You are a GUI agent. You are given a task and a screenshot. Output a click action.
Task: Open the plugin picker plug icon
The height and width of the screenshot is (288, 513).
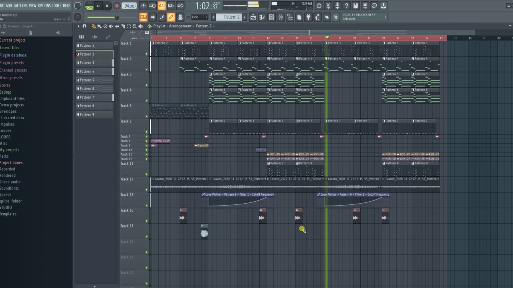point(308,17)
